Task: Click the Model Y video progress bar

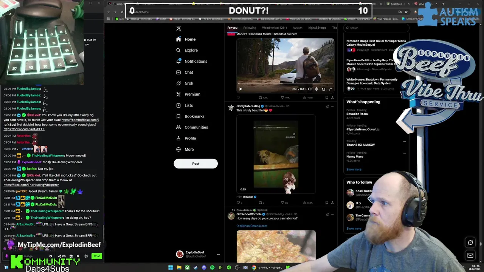Action: (285, 84)
